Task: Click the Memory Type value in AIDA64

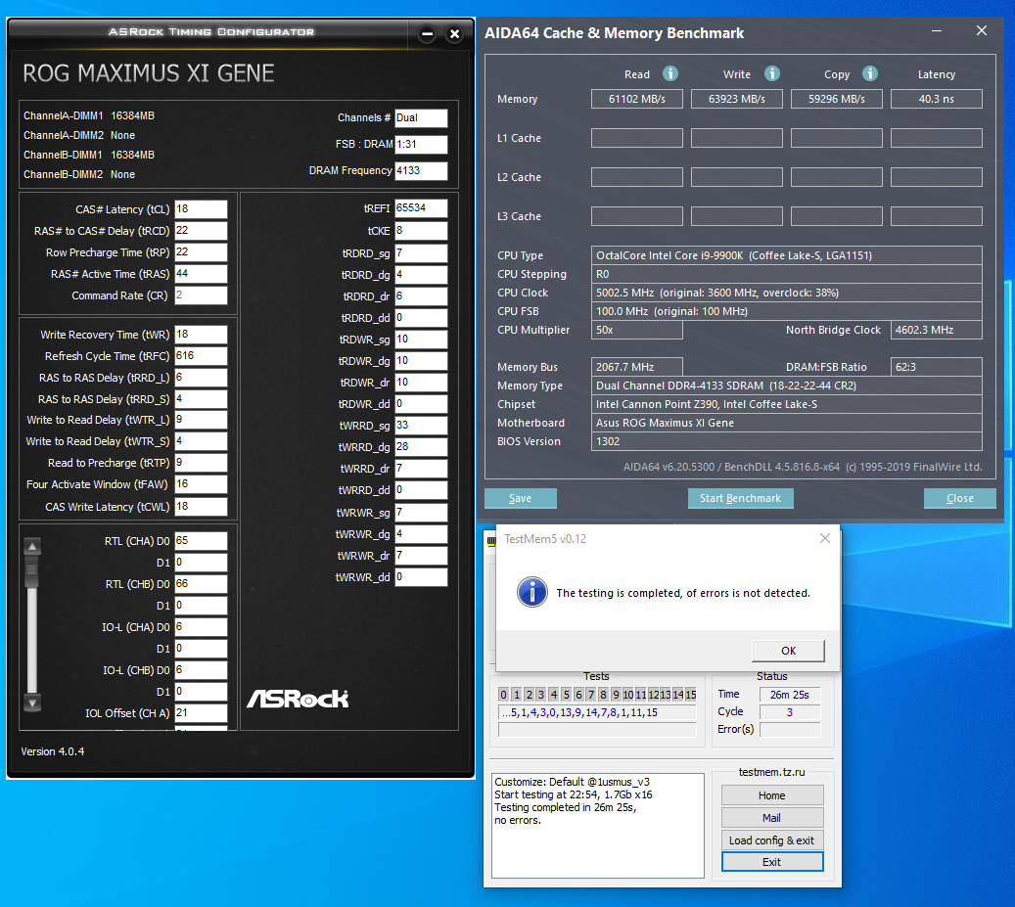Action: pos(787,385)
